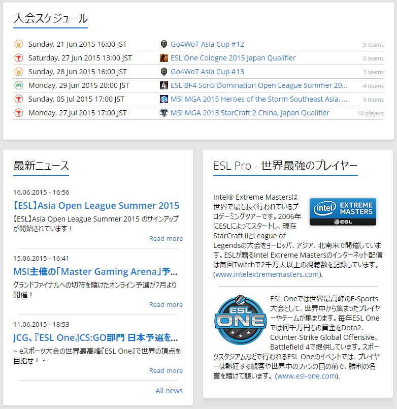Click the 10 players count text

click(x=371, y=113)
